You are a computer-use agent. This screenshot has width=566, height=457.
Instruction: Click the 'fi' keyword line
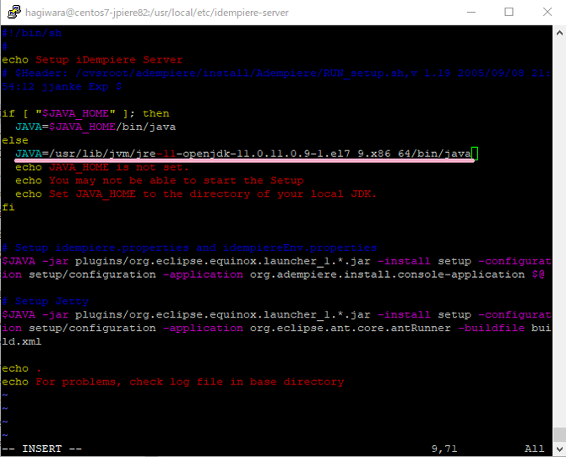(x=8, y=207)
